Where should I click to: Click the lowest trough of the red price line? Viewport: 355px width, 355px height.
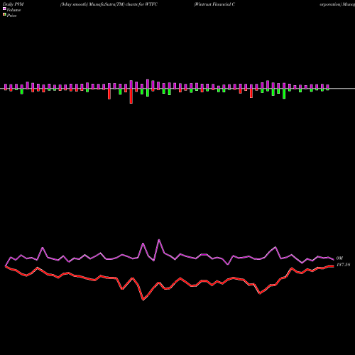[143, 300]
